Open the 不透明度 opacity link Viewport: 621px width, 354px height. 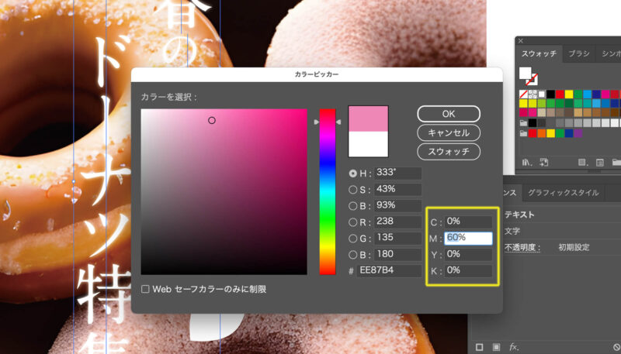coord(522,248)
